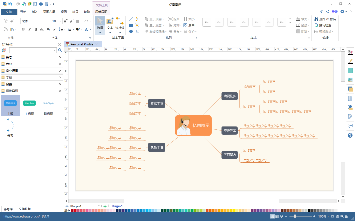Viewport: 355px width, 221px height.
Task: Click the fit page icon in status bar
Action: coord(332,216)
